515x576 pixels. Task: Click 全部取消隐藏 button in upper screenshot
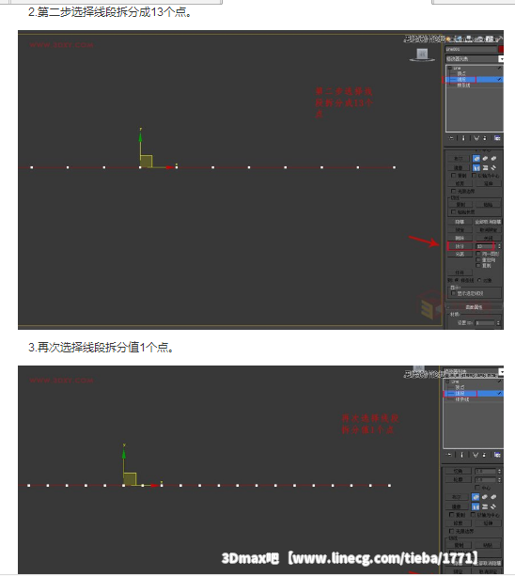pyautogui.click(x=488, y=222)
